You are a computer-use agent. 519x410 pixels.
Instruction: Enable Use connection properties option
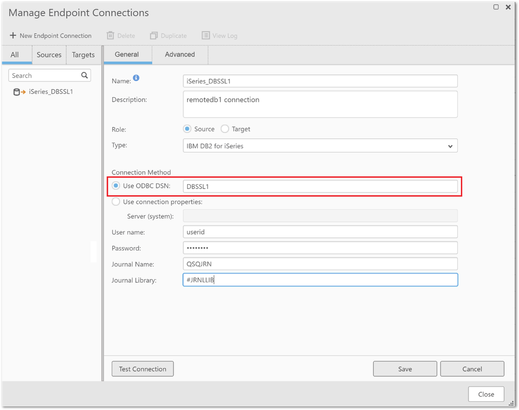(115, 201)
